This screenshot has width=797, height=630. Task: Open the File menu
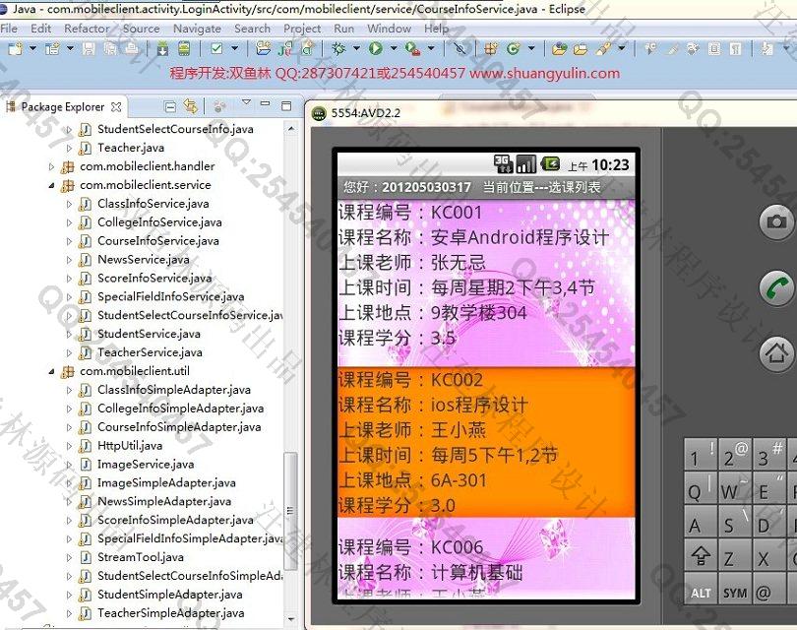point(9,29)
